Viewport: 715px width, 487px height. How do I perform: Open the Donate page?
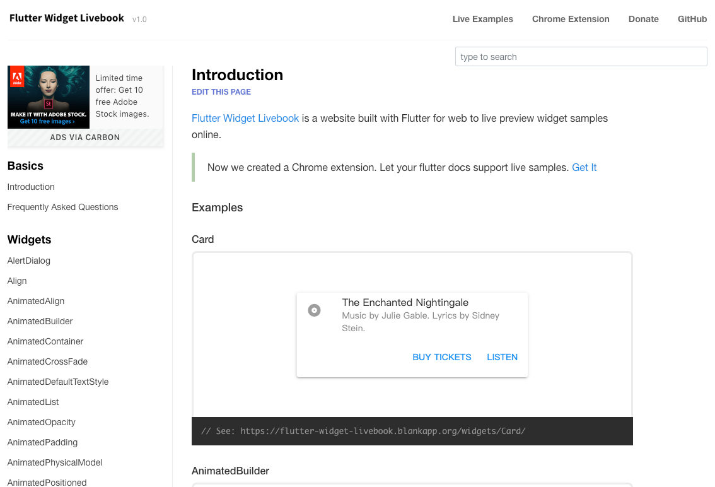coord(643,19)
